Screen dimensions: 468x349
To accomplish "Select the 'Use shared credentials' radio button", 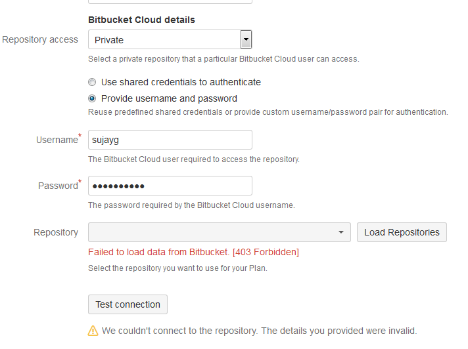I will (93, 83).
